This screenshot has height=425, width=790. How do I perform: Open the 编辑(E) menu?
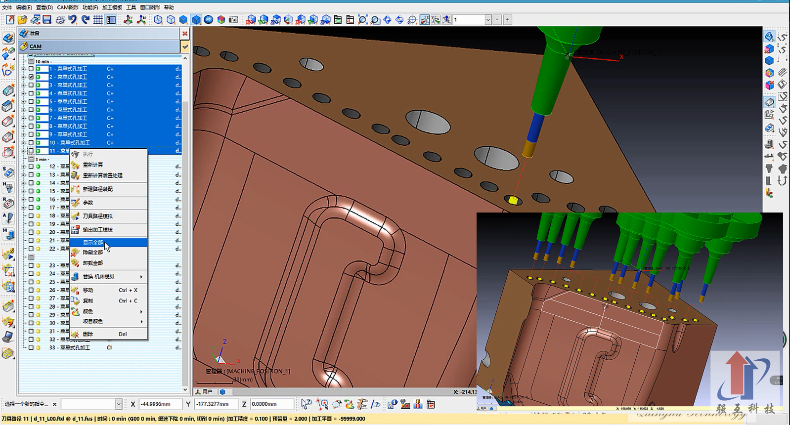coord(24,7)
